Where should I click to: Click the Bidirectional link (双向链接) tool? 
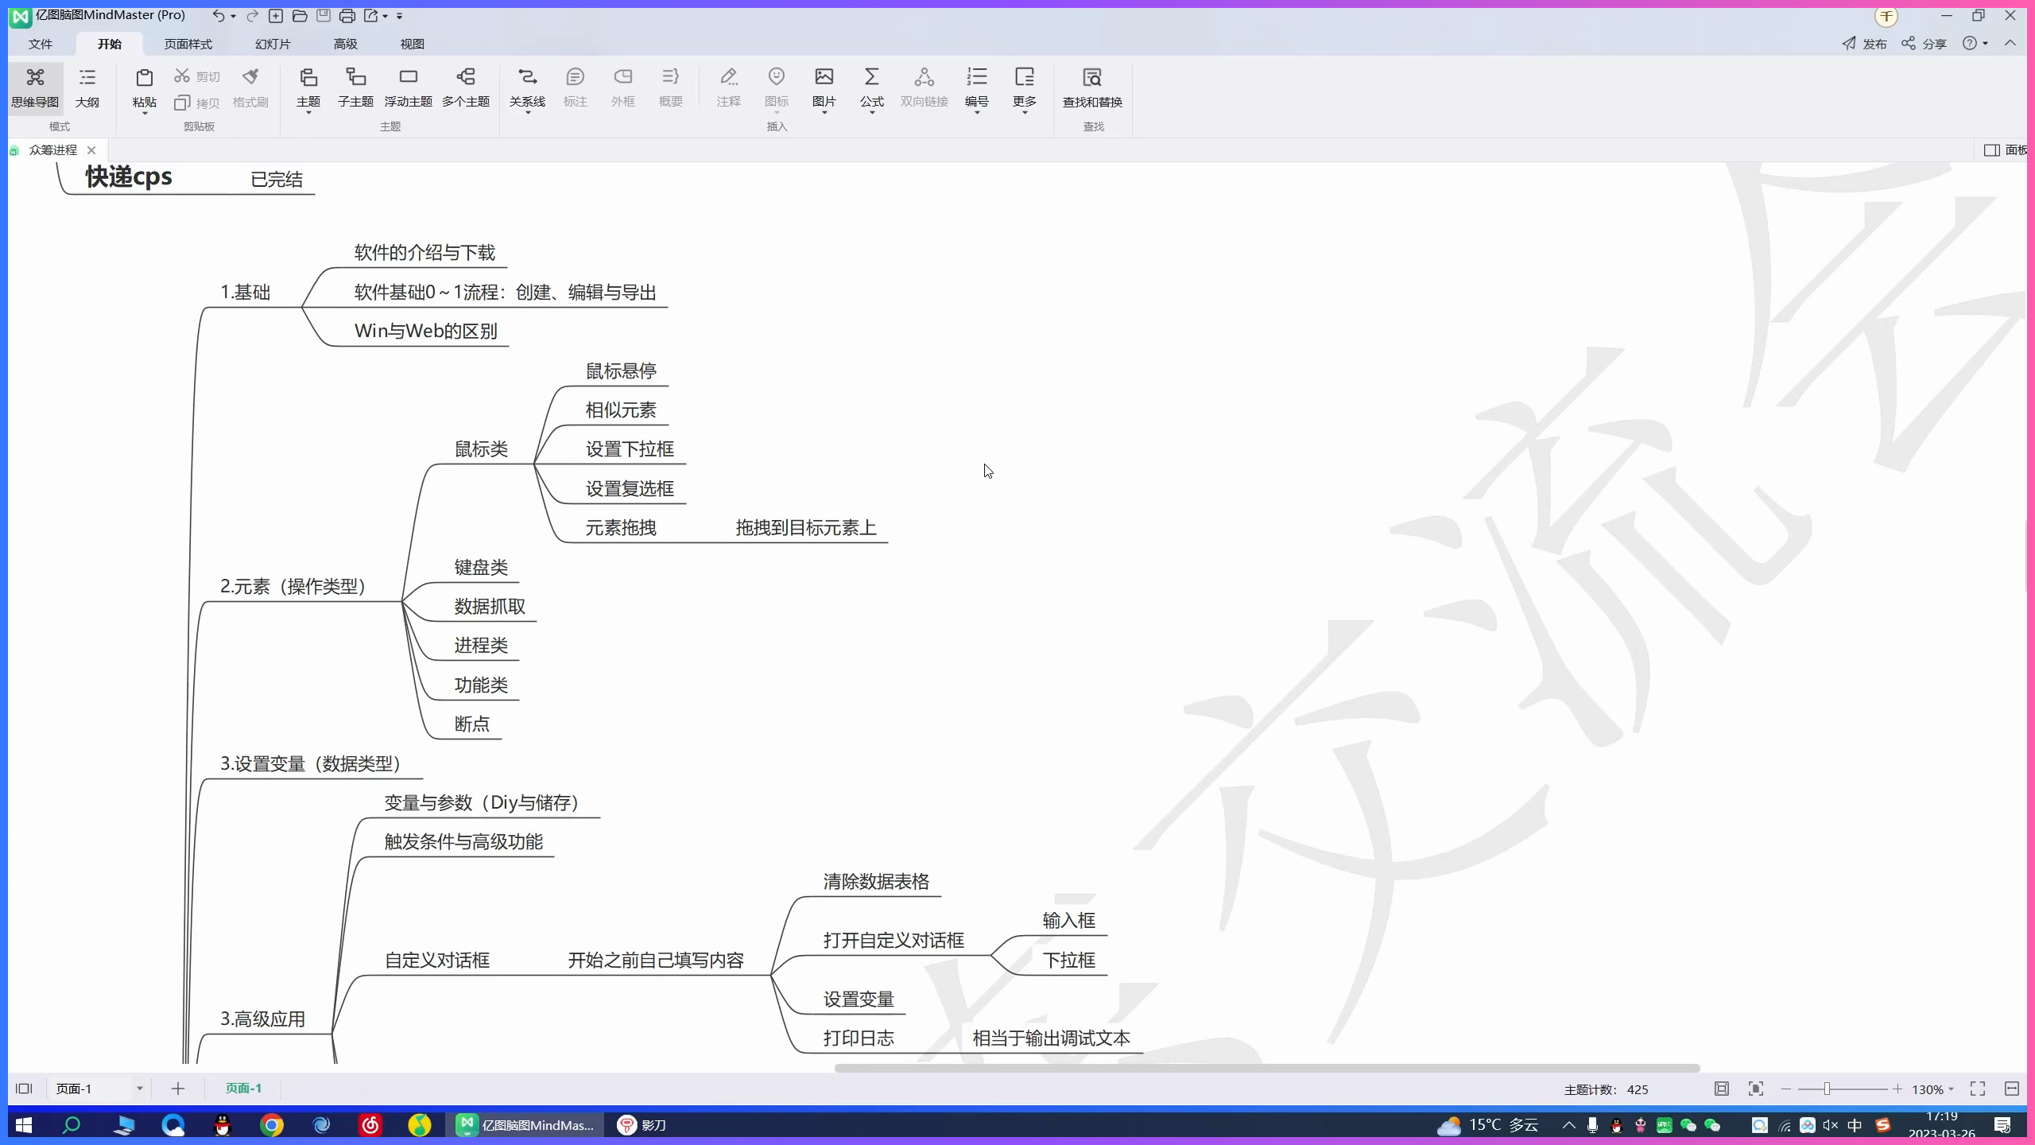point(924,88)
